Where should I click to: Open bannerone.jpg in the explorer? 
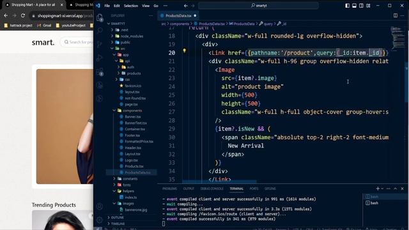135,210
